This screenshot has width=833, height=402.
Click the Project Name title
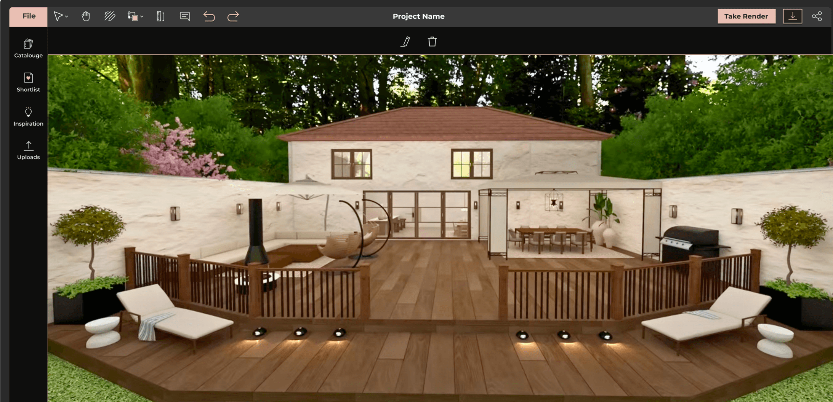pyautogui.click(x=418, y=16)
